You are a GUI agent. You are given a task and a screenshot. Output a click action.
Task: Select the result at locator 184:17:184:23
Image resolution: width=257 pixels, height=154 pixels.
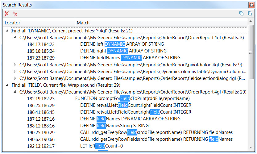pos(41,44)
